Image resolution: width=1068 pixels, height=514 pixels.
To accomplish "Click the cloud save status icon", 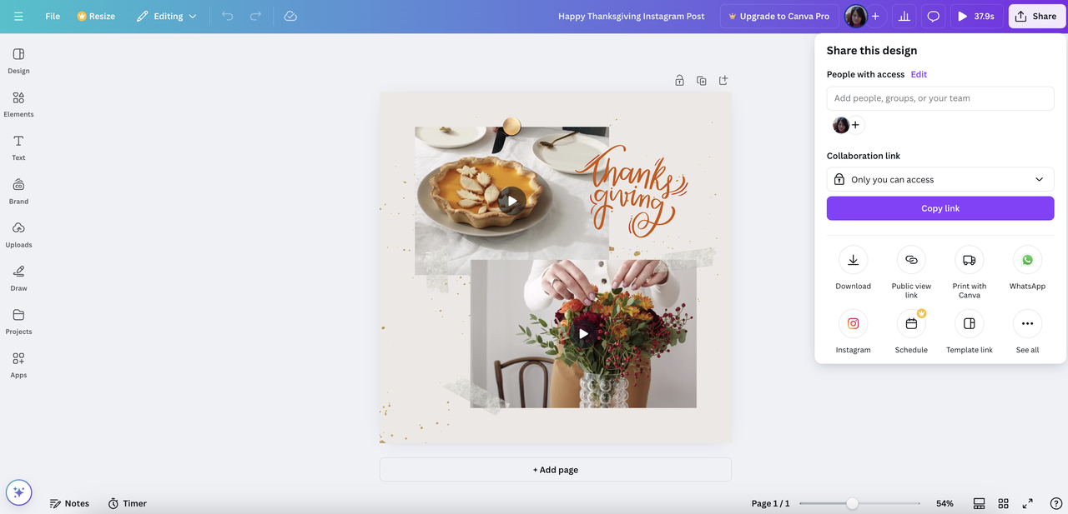I will tap(290, 16).
